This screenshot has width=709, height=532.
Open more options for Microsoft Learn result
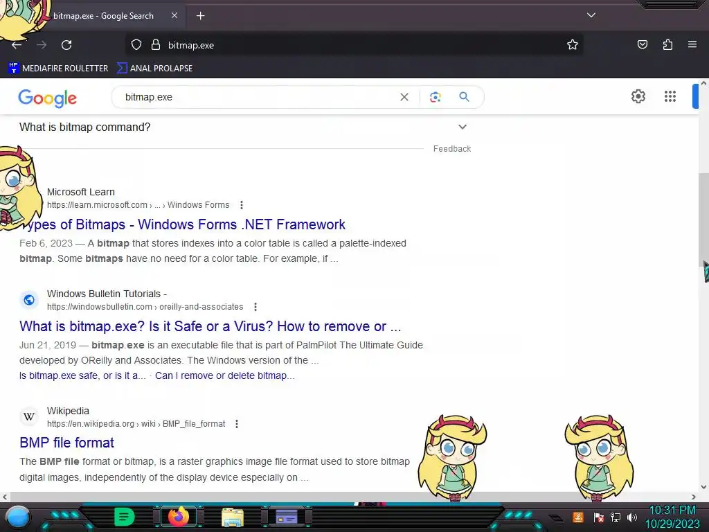point(242,205)
